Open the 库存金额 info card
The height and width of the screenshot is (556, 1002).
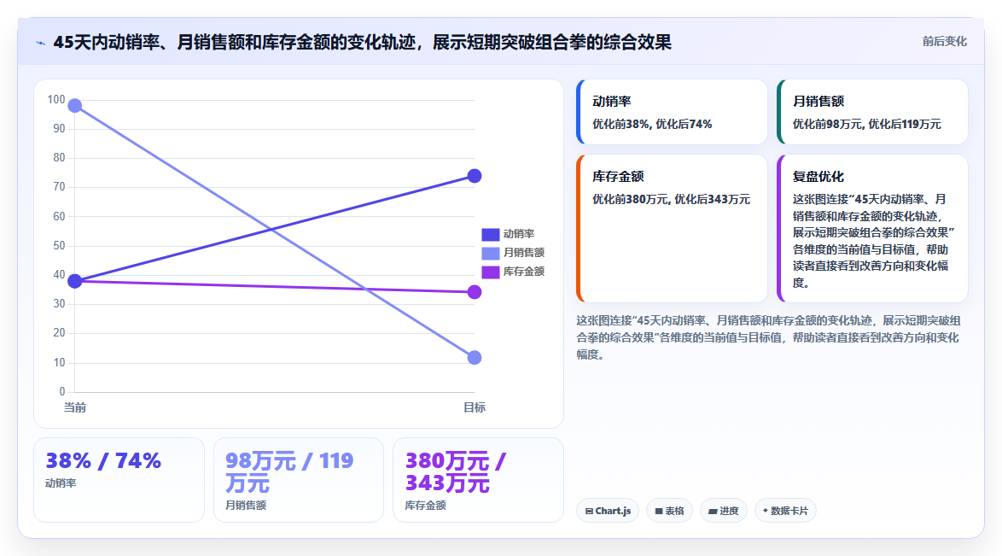click(672, 228)
